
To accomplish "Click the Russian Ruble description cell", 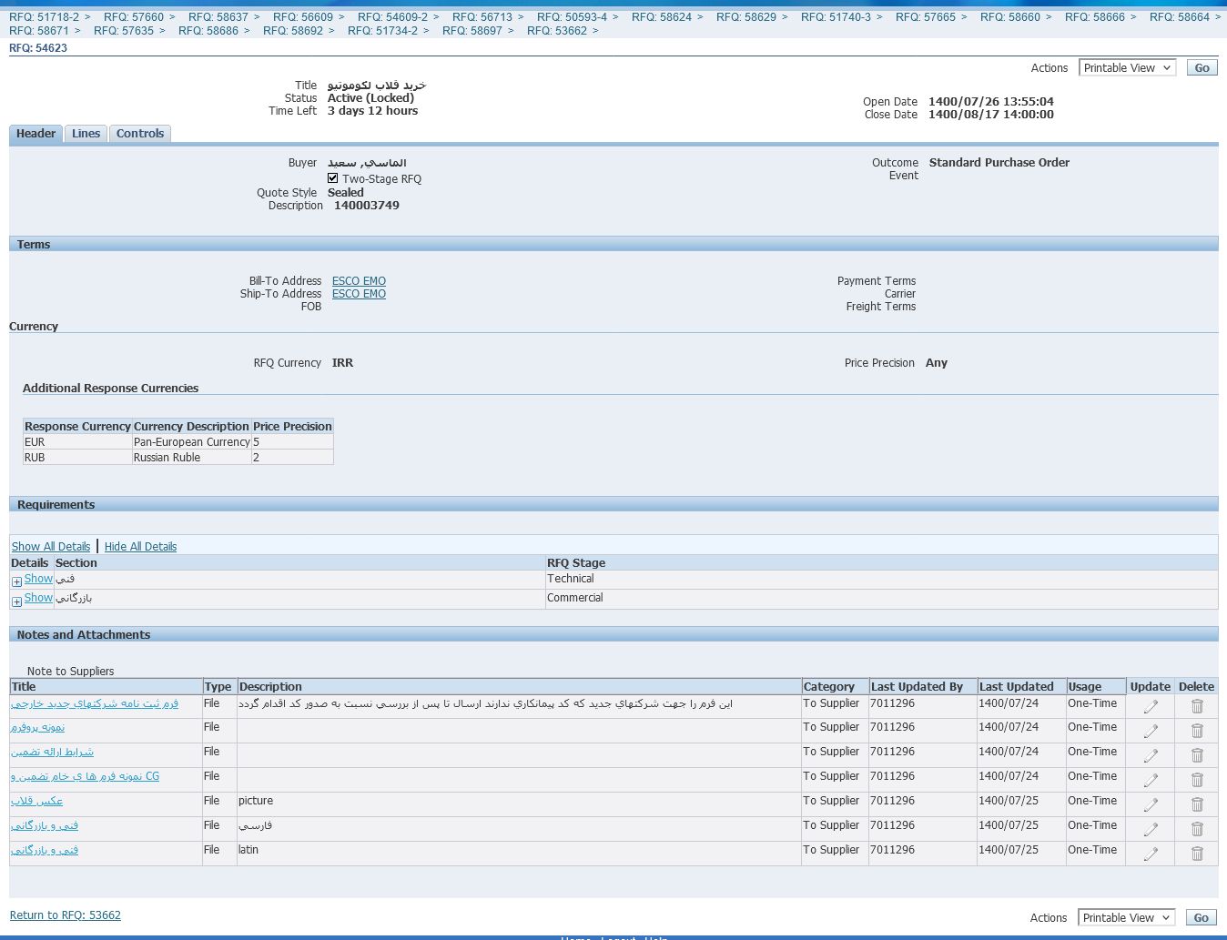I will 191,458.
